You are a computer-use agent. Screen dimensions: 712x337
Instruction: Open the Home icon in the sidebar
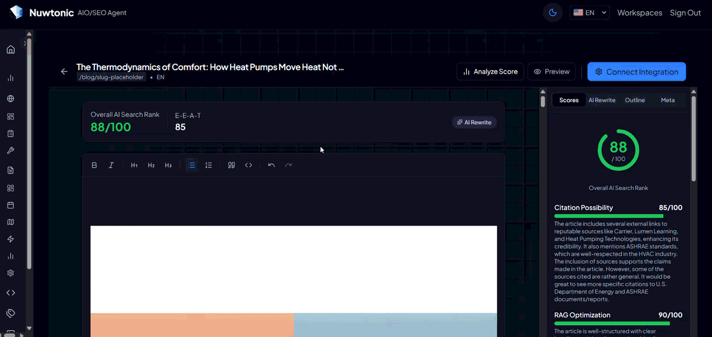pos(10,49)
